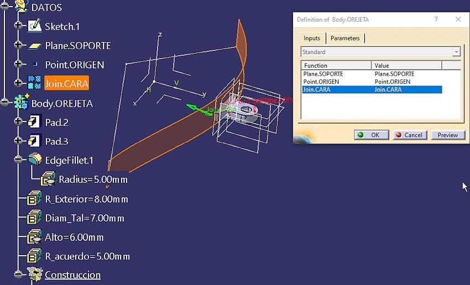Select Point.ORIGEN label in the tree
470x285 pixels.
click(75, 65)
